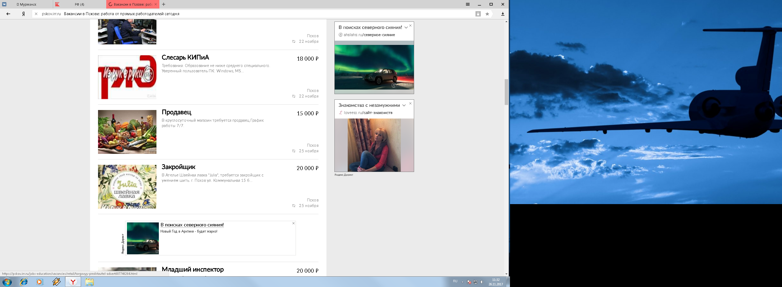Viewport: 782px width, 287px height.
Task: Show hidden tray icons arrow
Action: 462,282
